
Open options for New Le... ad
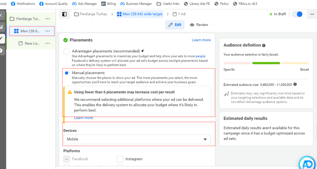[x=48, y=43]
